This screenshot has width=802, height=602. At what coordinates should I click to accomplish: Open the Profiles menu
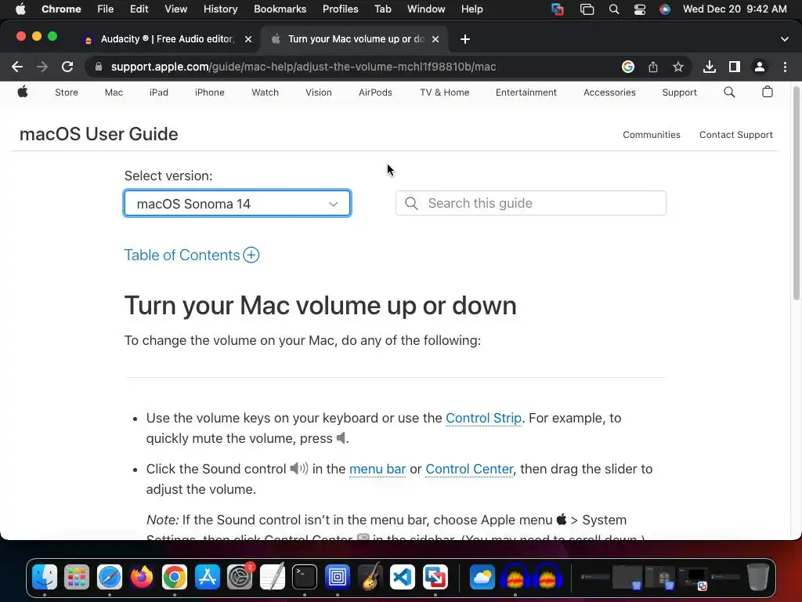click(x=340, y=9)
